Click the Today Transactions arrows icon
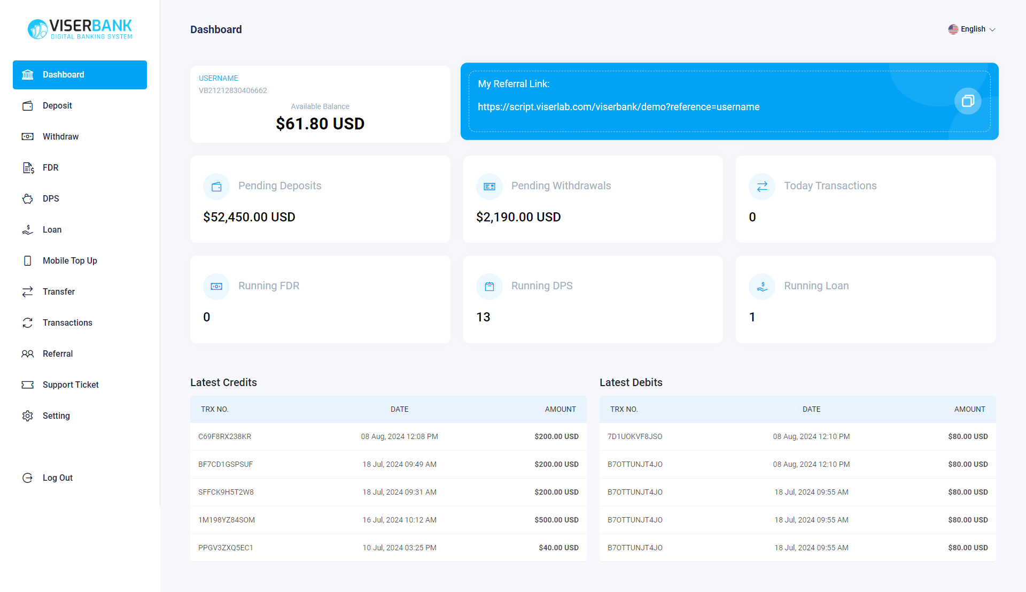The height and width of the screenshot is (592, 1026). tap(762, 187)
